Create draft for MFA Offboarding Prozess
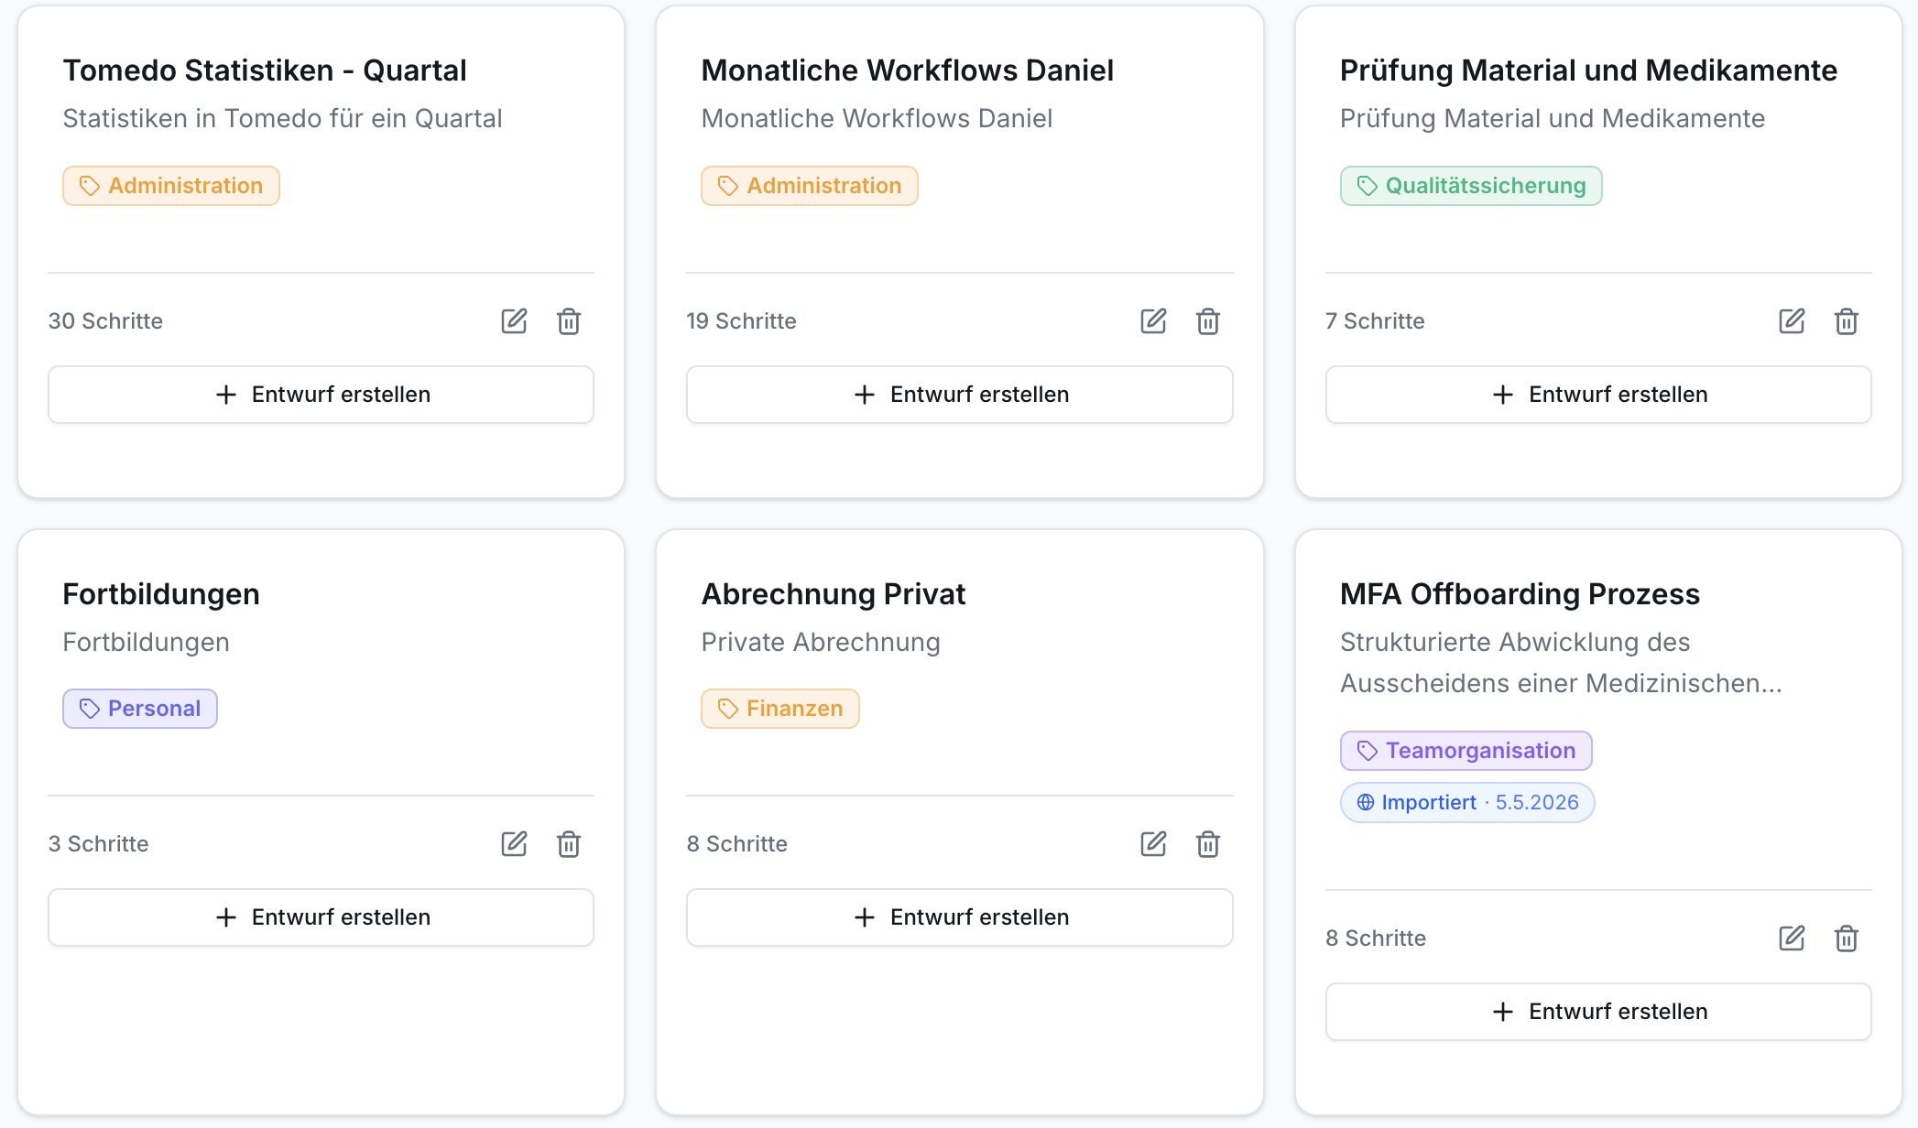The width and height of the screenshot is (1918, 1128). pyautogui.click(x=1598, y=1012)
